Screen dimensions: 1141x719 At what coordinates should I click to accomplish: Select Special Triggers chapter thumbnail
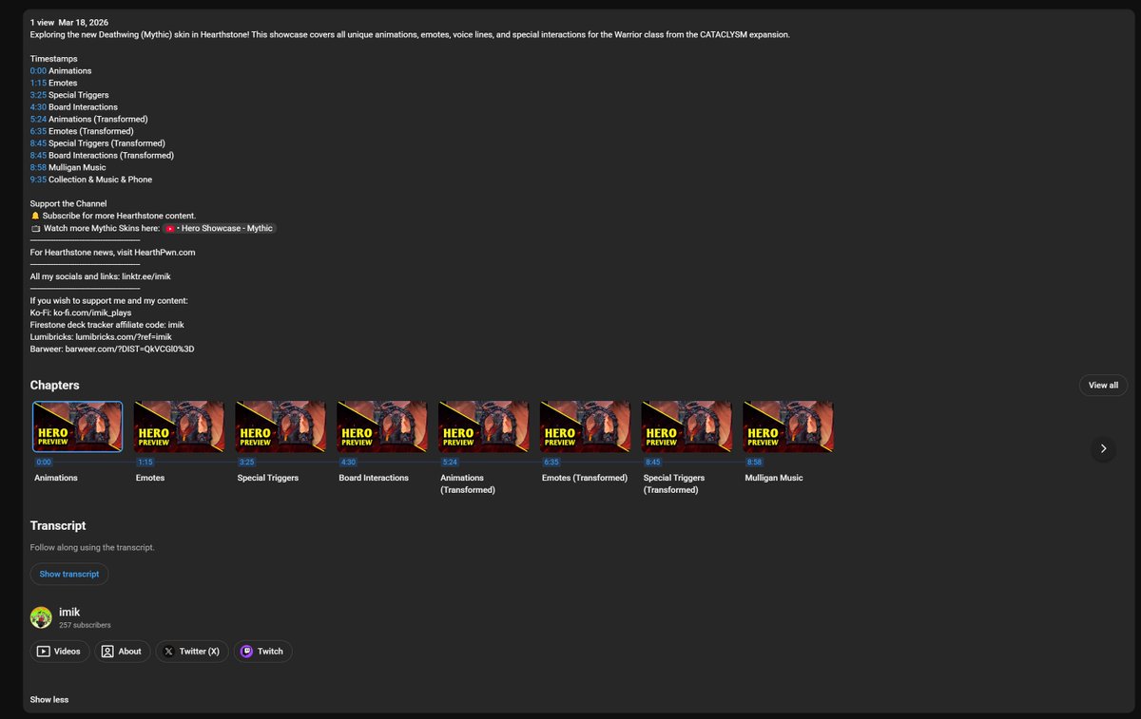280,426
